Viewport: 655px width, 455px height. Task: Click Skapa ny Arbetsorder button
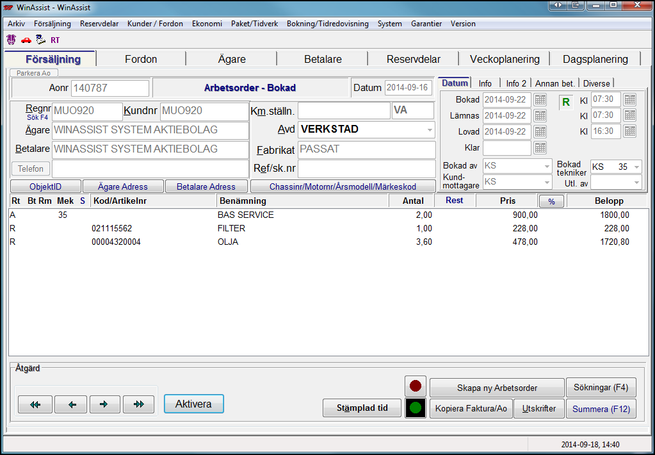[497, 388]
